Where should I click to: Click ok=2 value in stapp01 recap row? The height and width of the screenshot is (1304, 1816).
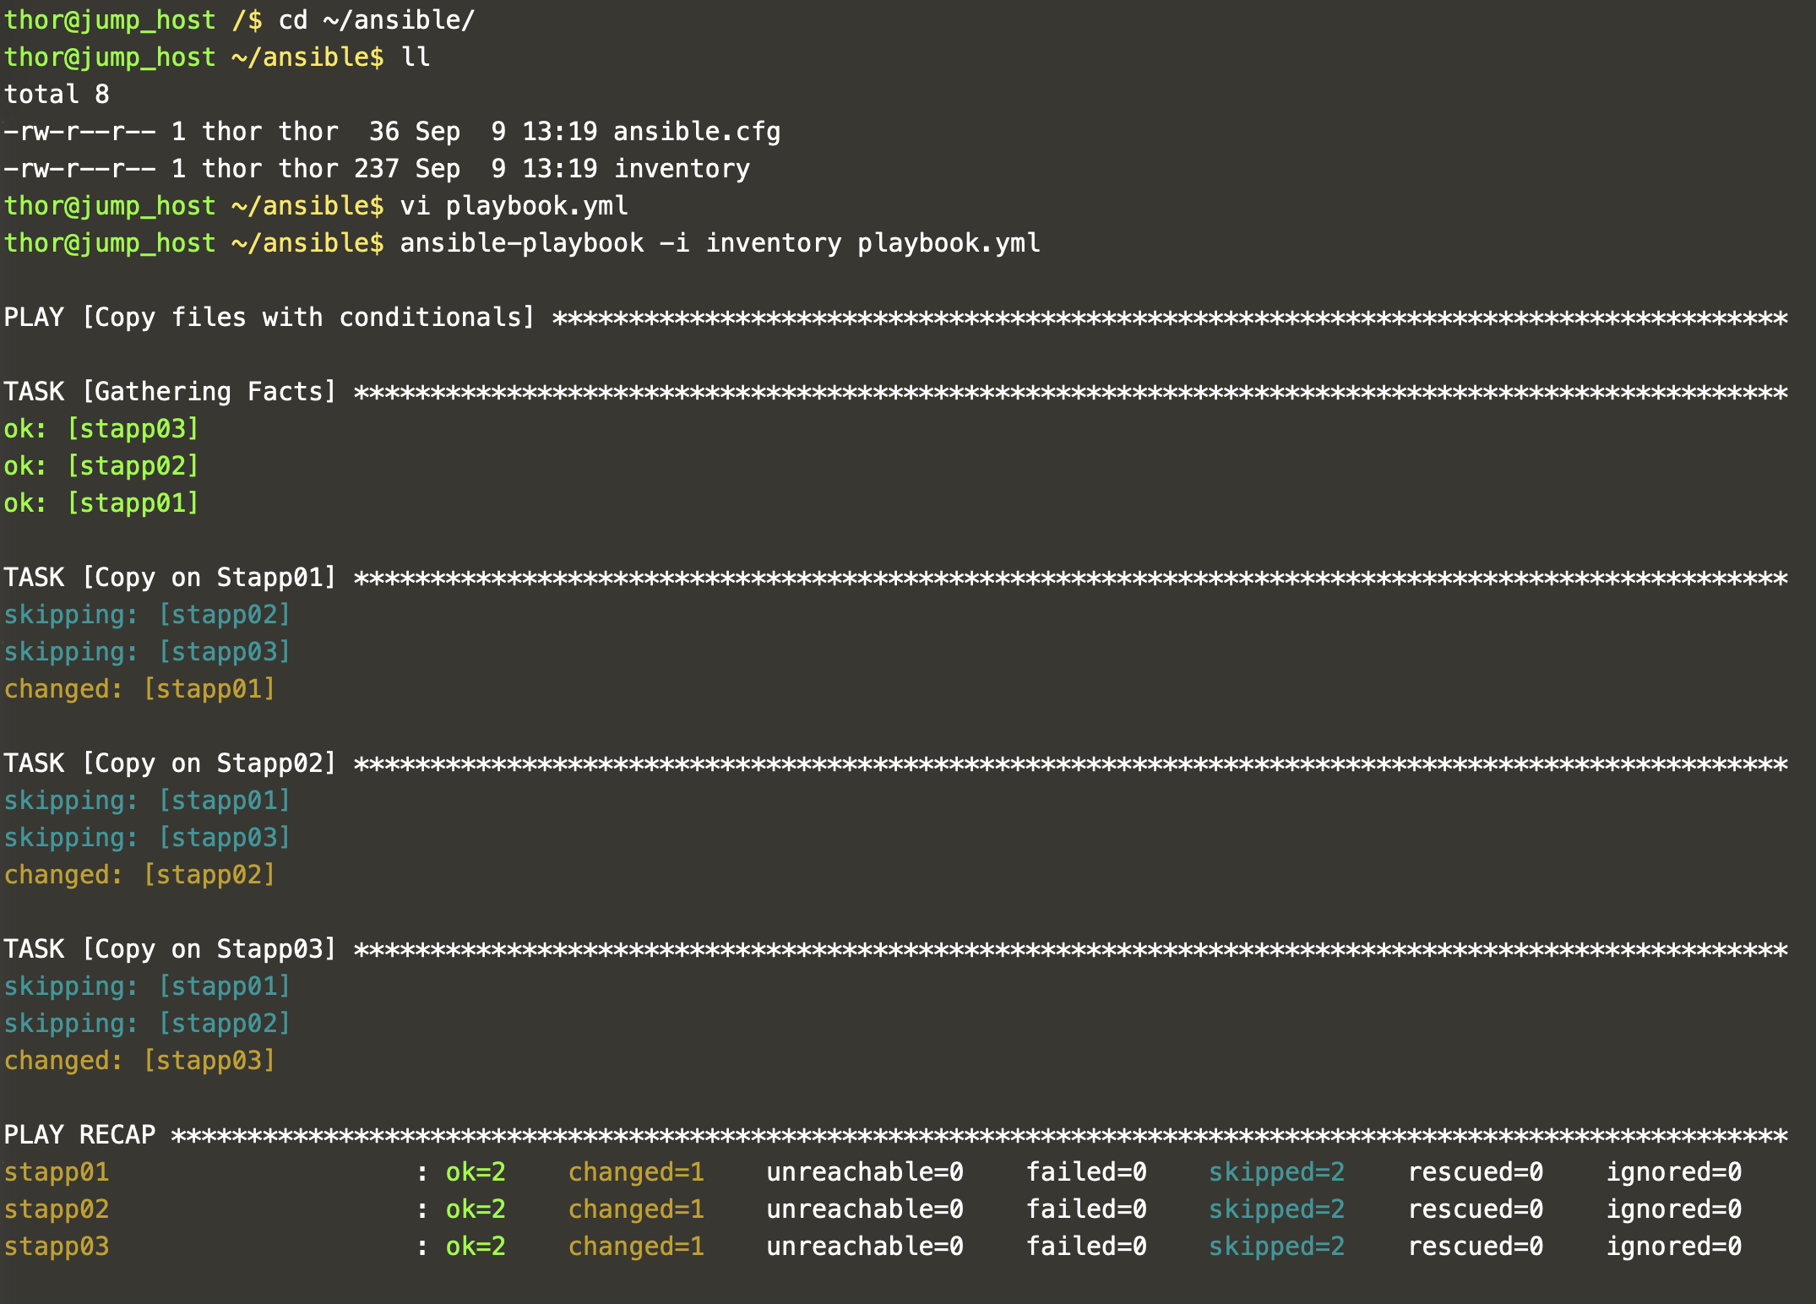coord(475,1172)
